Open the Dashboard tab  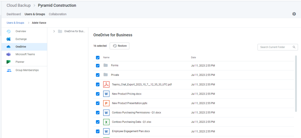pos(14,14)
